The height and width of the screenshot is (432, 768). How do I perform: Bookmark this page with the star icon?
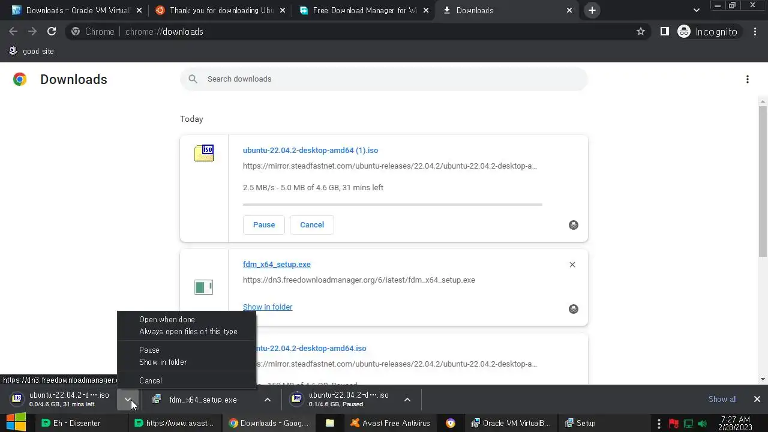pos(641,32)
